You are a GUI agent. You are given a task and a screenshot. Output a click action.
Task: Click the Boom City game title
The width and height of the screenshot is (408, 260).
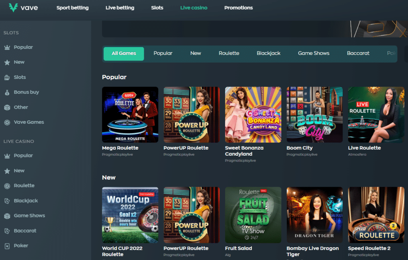300,148
